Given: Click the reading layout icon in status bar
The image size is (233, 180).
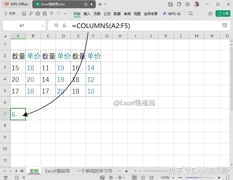Looking at the screenshot, I should [102, 177].
